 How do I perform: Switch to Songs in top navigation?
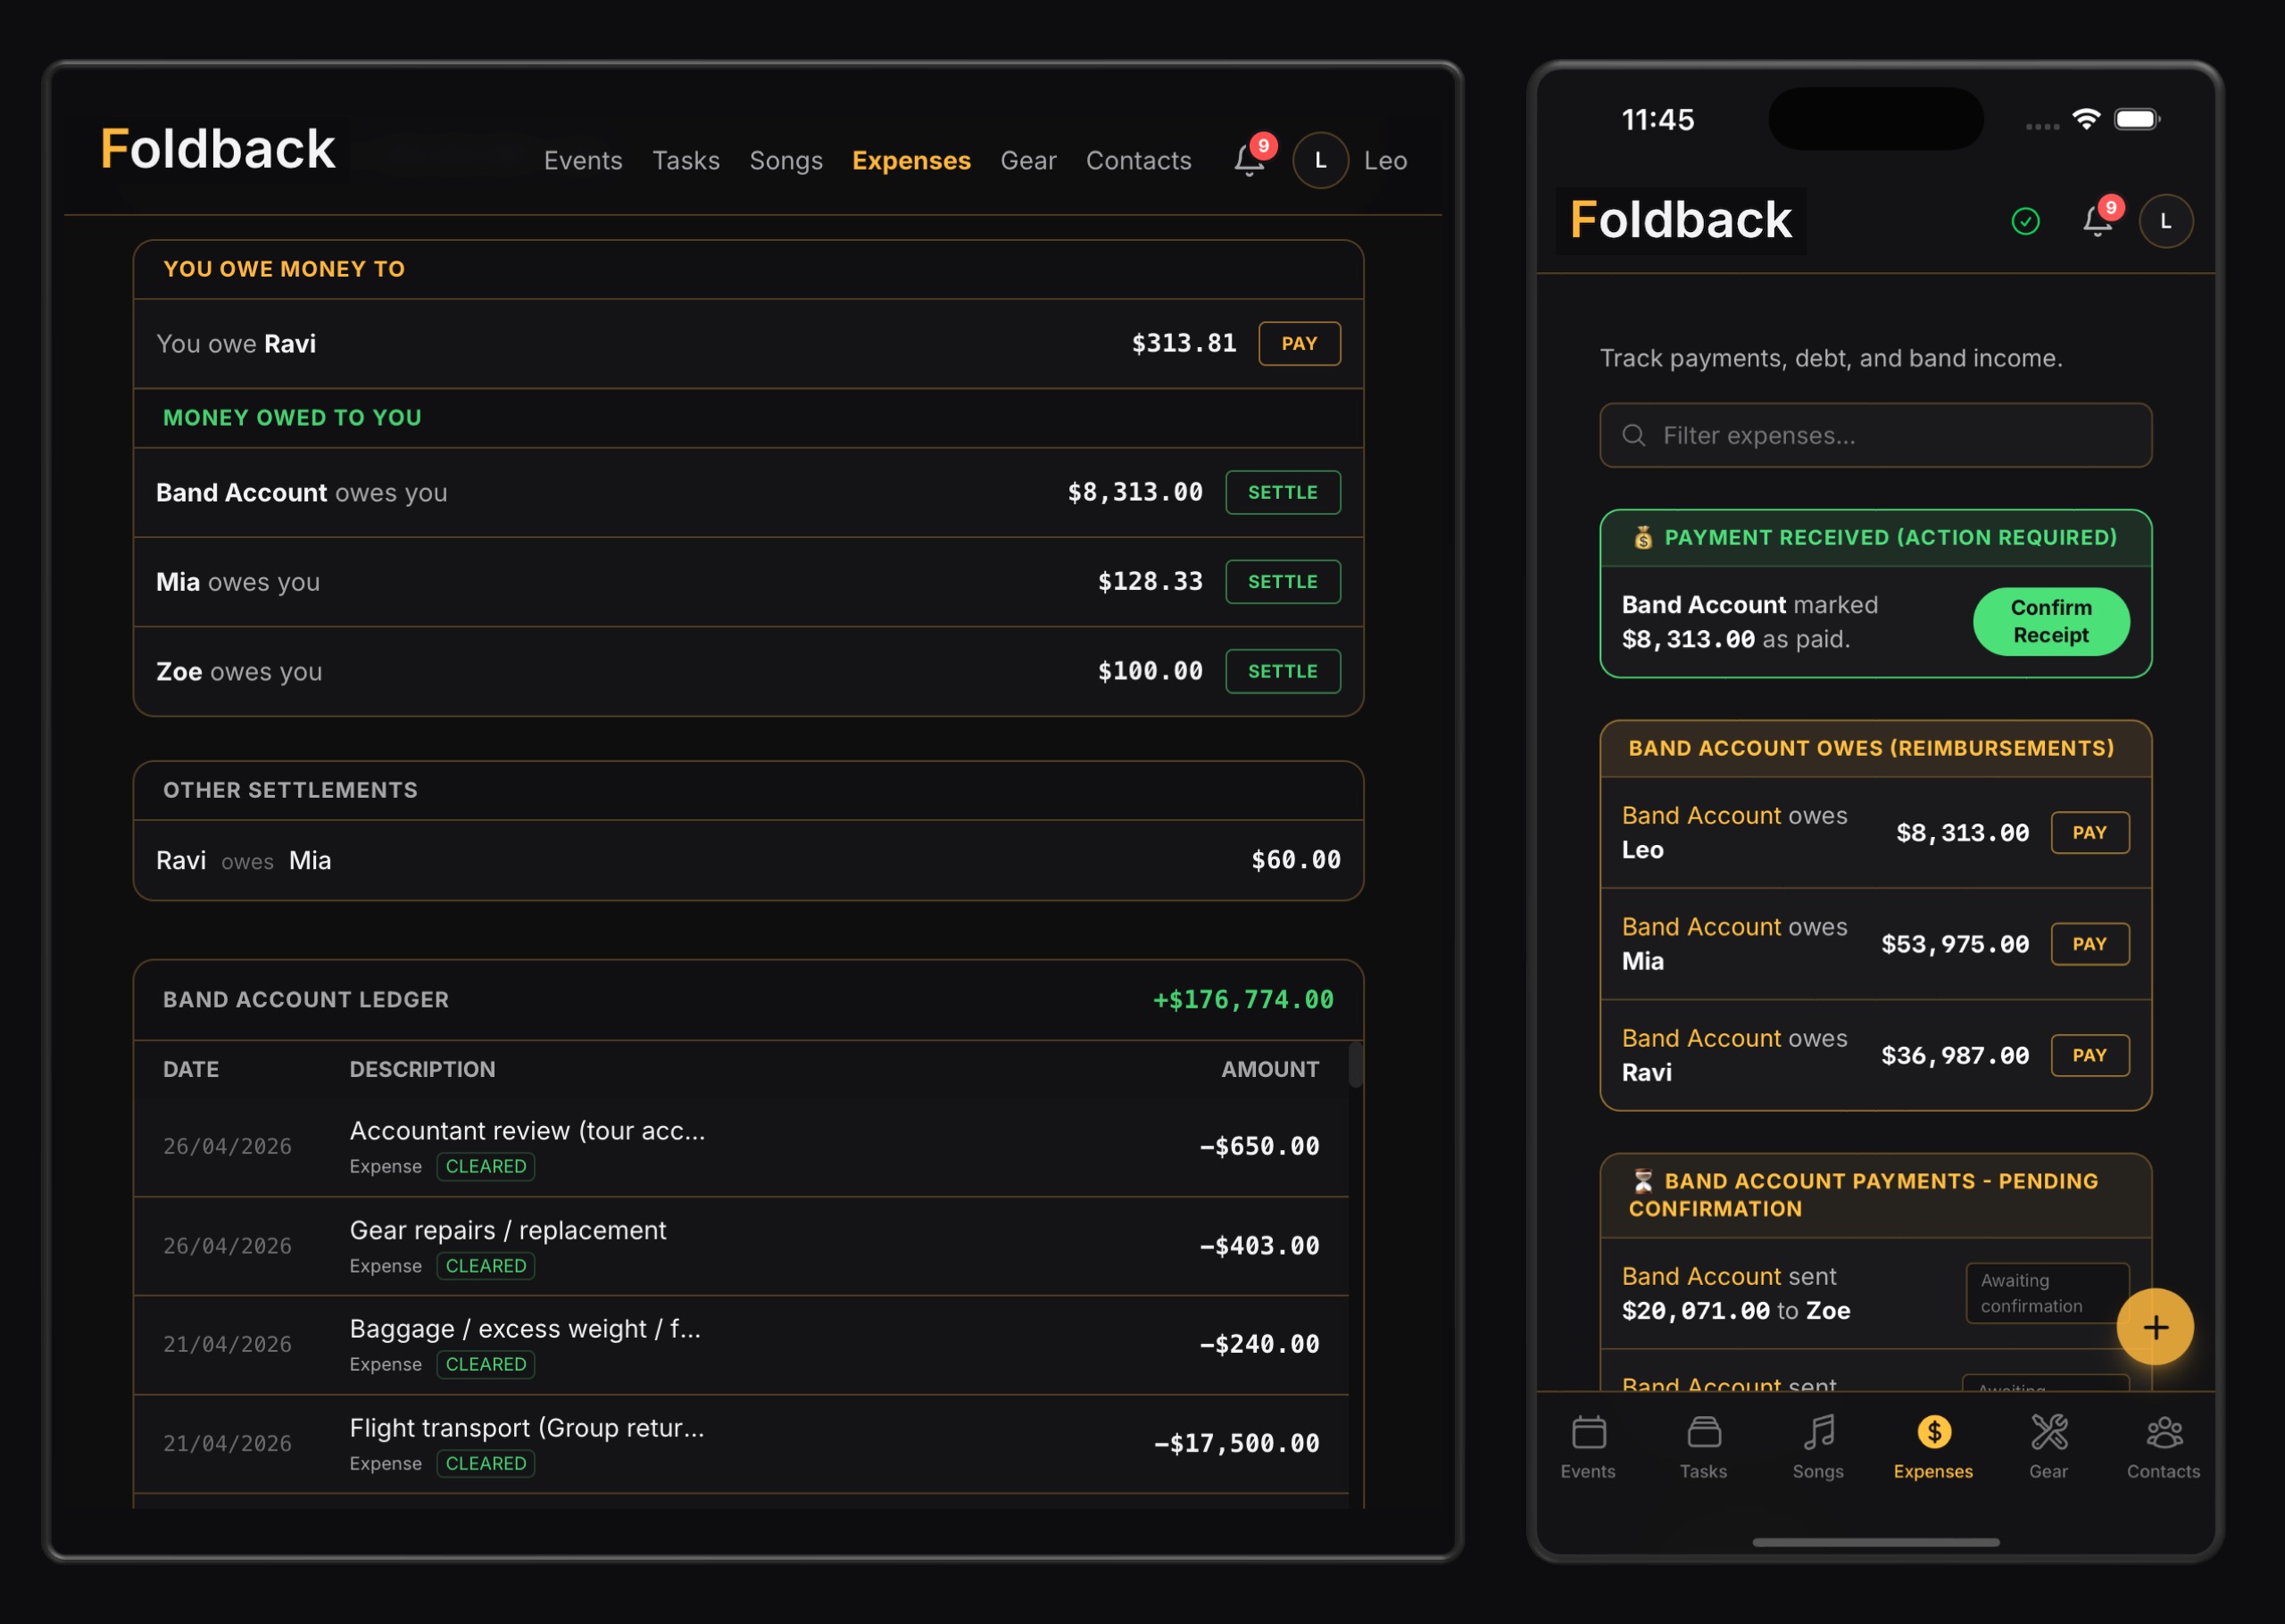786,160
